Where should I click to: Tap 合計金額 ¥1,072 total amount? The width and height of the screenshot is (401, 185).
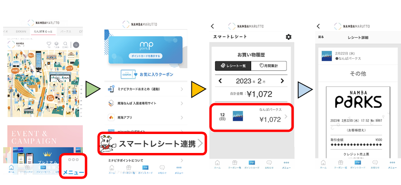point(251,94)
